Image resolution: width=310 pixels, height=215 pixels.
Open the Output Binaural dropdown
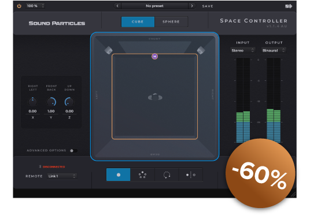274,51
